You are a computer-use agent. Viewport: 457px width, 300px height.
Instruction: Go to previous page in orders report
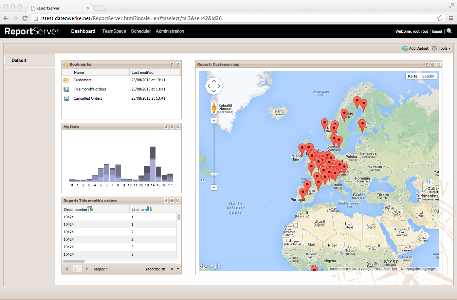pyautogui.click(x=67, y=269)
